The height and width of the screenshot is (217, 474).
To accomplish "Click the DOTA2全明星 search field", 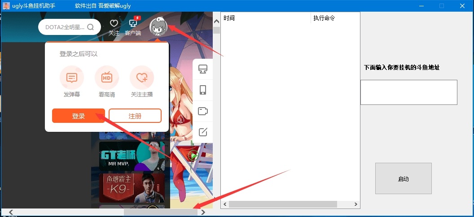I will [x=70, y=27].
